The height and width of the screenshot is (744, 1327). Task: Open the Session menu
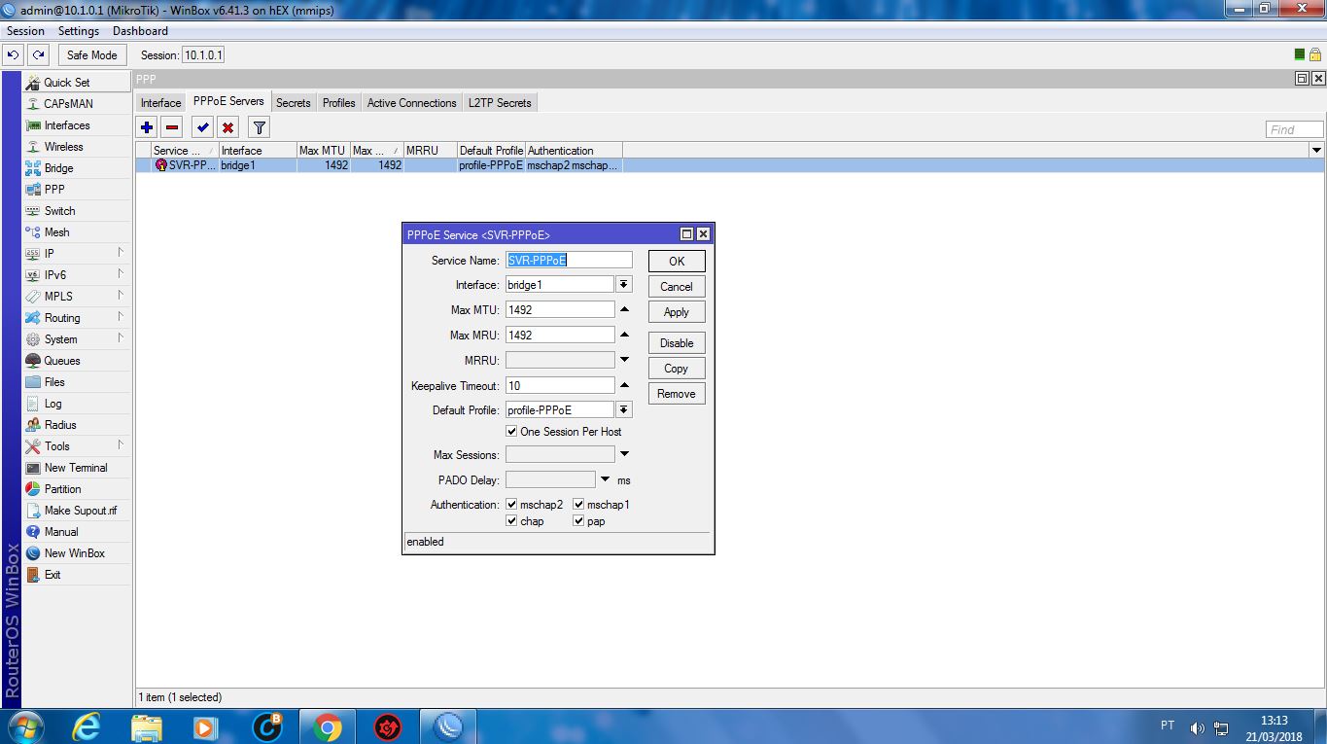25,31
